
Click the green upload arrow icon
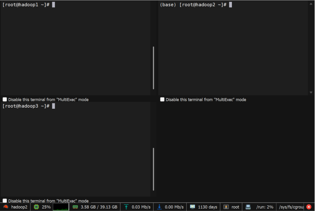[126, 207]
